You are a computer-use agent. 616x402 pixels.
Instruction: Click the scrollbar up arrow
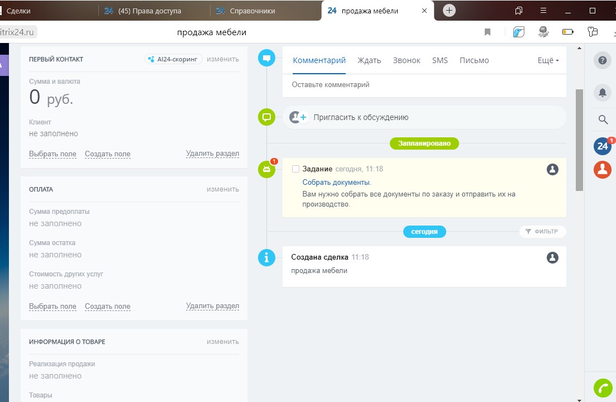coord(579,48)
